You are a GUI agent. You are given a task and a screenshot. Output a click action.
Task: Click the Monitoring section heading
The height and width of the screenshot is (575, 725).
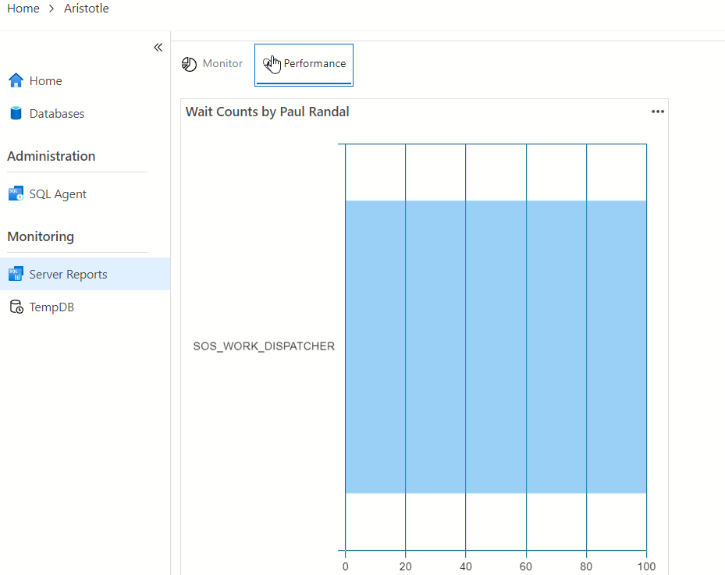[41, 236]
